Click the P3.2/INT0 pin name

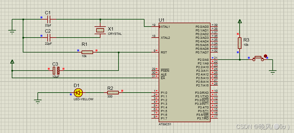pyautogui.click(x=202, y=100)
